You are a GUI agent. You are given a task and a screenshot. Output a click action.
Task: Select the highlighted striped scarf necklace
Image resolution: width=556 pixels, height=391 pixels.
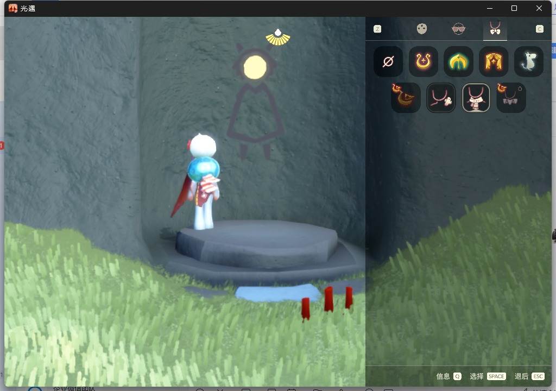point(476,98)
